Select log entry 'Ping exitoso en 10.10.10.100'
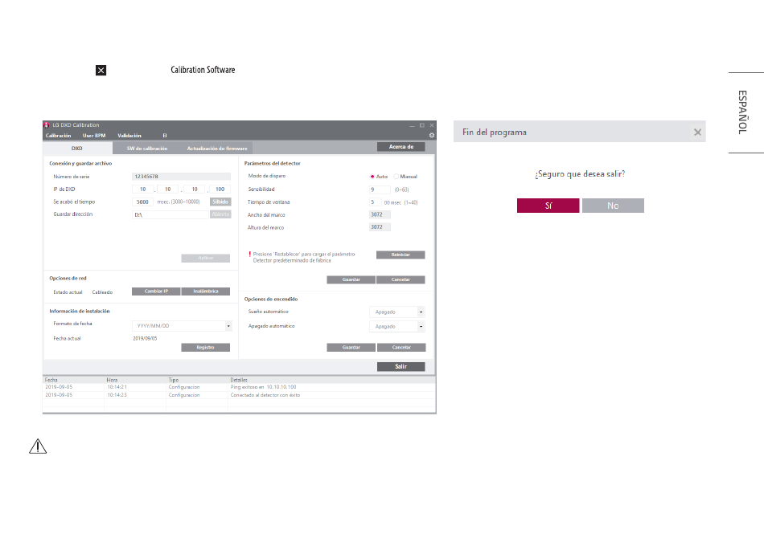This screenshot has height=538, width=764. tap(263, 387)
